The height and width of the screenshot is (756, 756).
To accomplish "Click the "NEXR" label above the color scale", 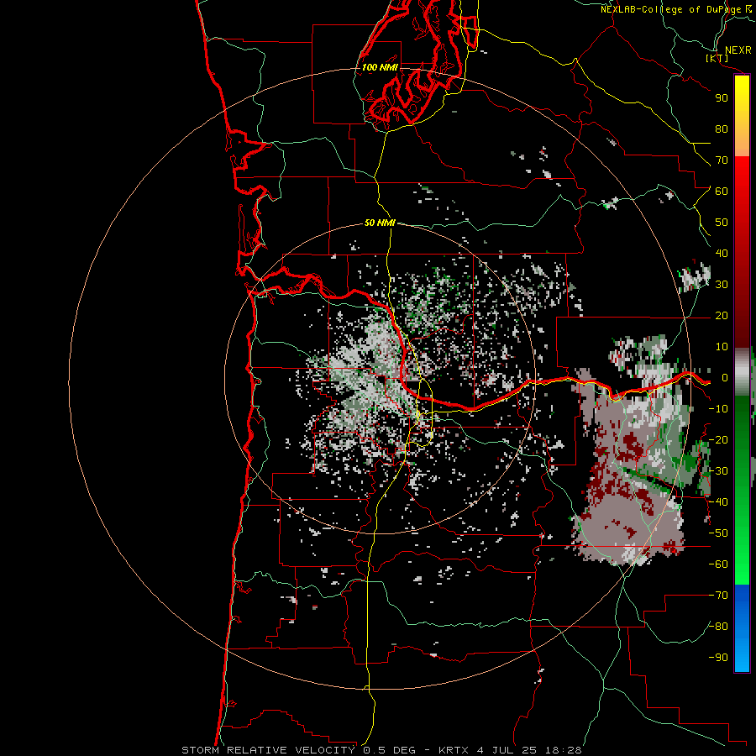I will coord(738,50).
